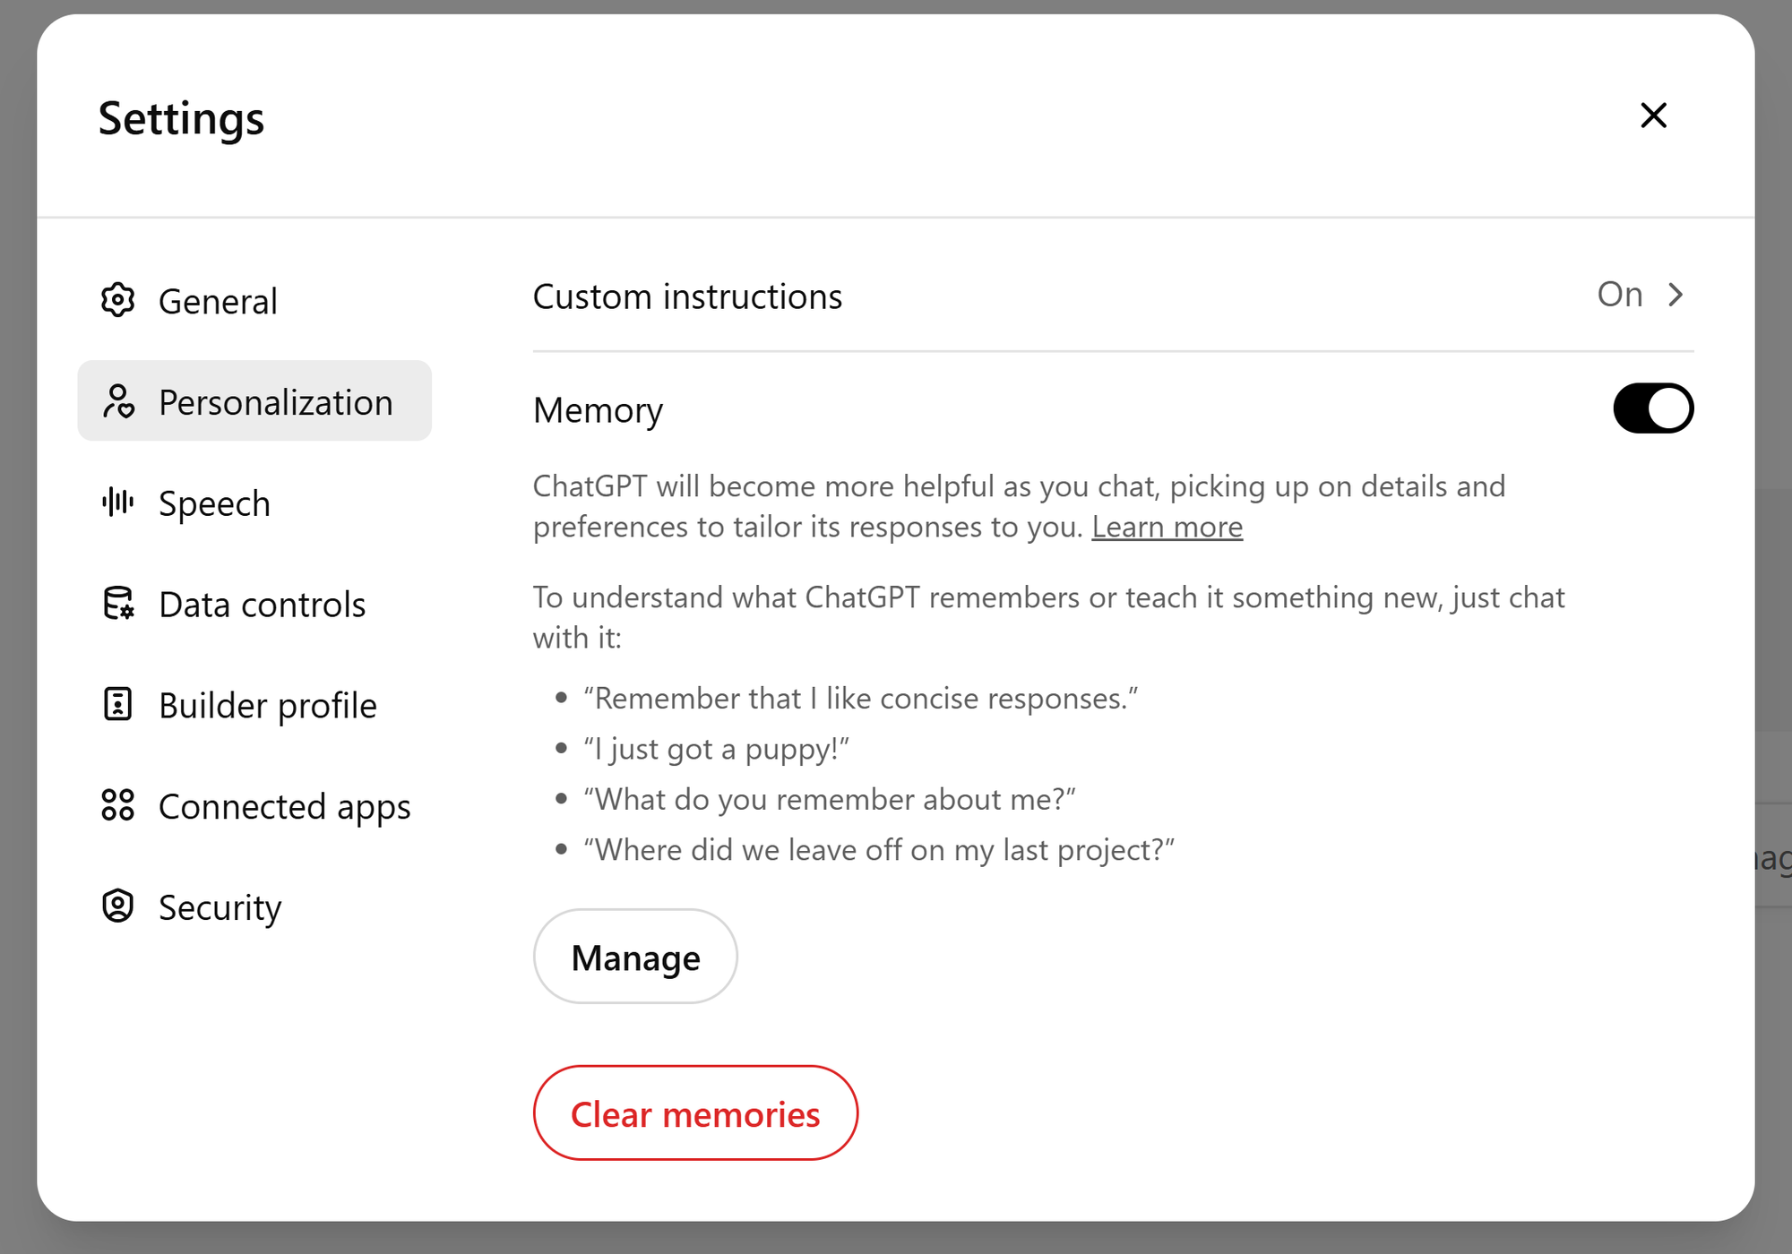The width and height of the screenshot is (1792, 1254).
Task: Select the Security tab label
Action: pyautogui.click(x=220, y=907)
